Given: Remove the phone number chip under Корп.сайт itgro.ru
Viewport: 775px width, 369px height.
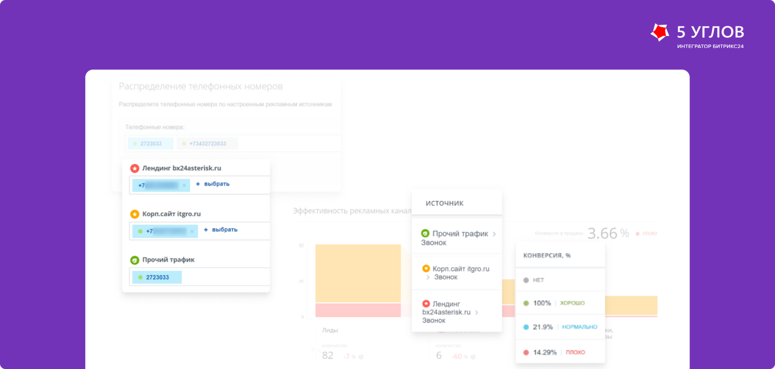Looking at the screenshot, I should click(192, 231).
